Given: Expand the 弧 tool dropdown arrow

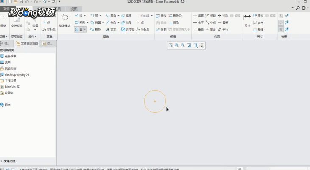Looking at the screenshot, I should click(x=100, y=16).
